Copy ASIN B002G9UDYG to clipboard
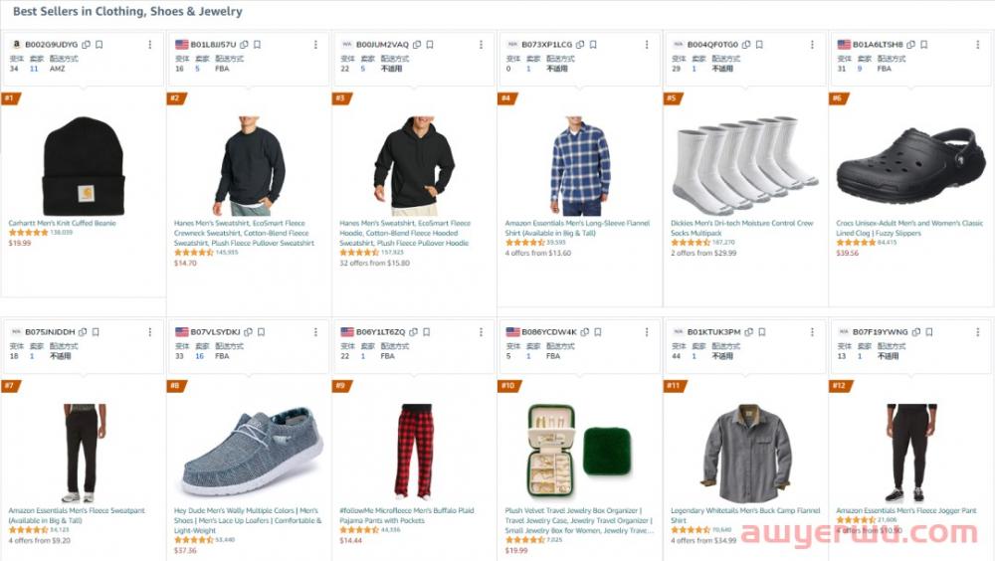The image size is (995, 561). click(x=87, y=45)
